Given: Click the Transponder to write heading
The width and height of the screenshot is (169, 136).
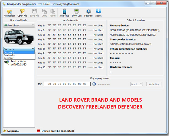Looking at the screenshot, I should pyautogui.click(x=123, y=40).
